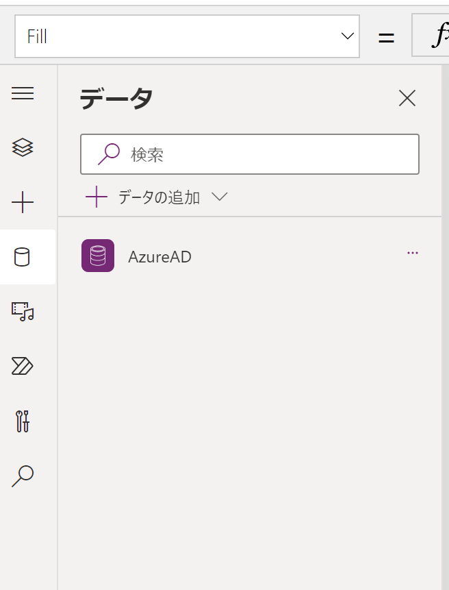
Task: Click magnifier icon inside the 検索 box
Action: [x=108, y=154]
